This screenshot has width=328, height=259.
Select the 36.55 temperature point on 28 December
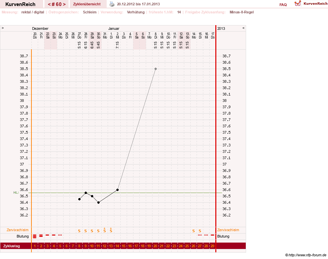pyautogui.click(x=86, y=193)
